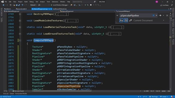
Task: Click the find in files toolbar icon
Action: (x=71, y=5)
